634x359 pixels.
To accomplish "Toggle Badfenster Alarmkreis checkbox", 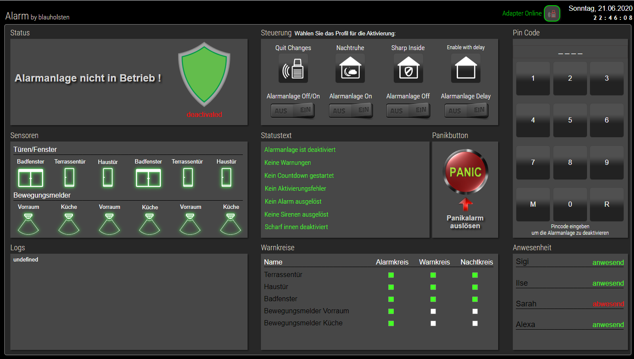I will 391,299.
